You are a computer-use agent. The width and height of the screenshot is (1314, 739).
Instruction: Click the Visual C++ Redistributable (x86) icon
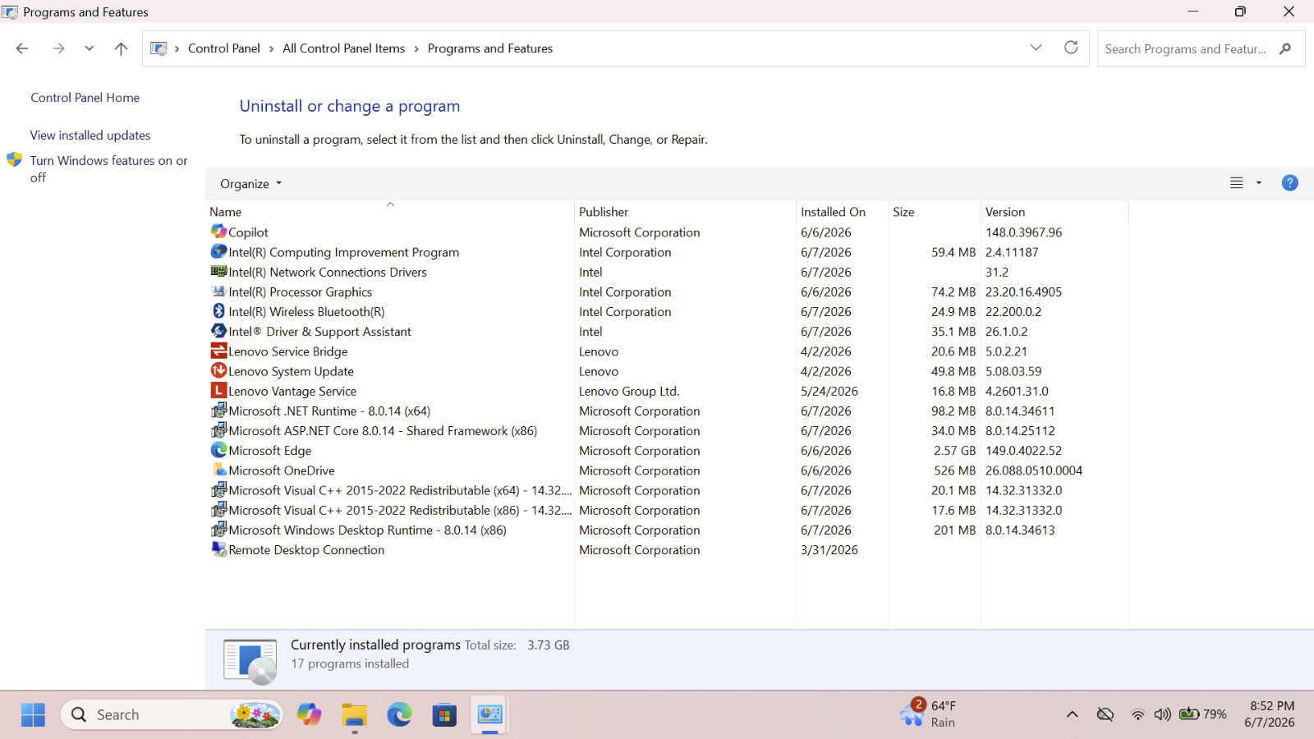click(218, 510)
